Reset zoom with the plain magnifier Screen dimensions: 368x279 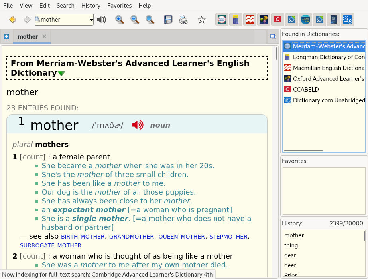coord(150,20)
